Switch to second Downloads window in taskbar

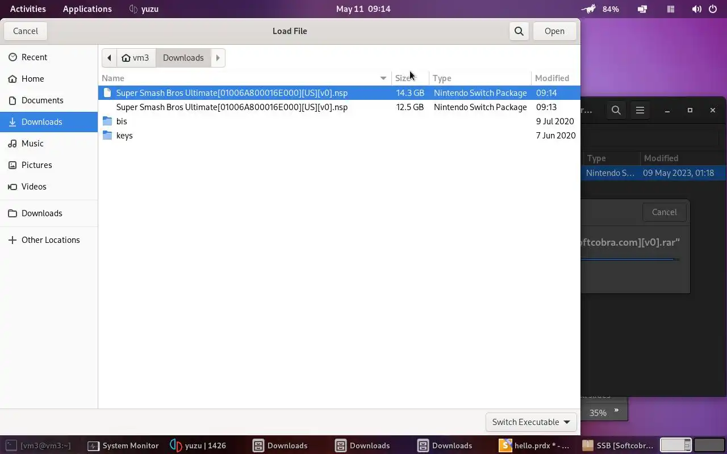point(363,445)
